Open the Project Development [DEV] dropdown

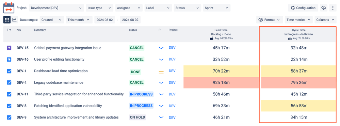[x=56, y=8]
